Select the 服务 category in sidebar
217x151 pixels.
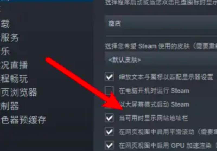coord(9,38)
